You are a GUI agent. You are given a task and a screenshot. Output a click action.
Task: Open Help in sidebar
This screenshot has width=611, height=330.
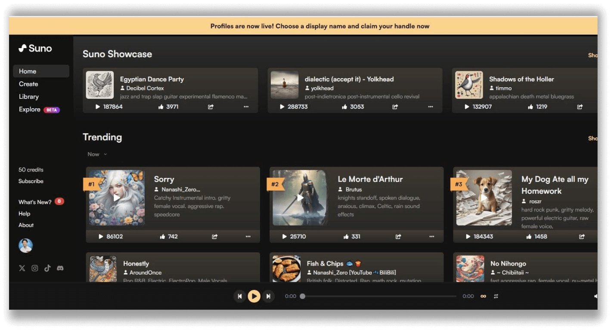click(25, 214)
